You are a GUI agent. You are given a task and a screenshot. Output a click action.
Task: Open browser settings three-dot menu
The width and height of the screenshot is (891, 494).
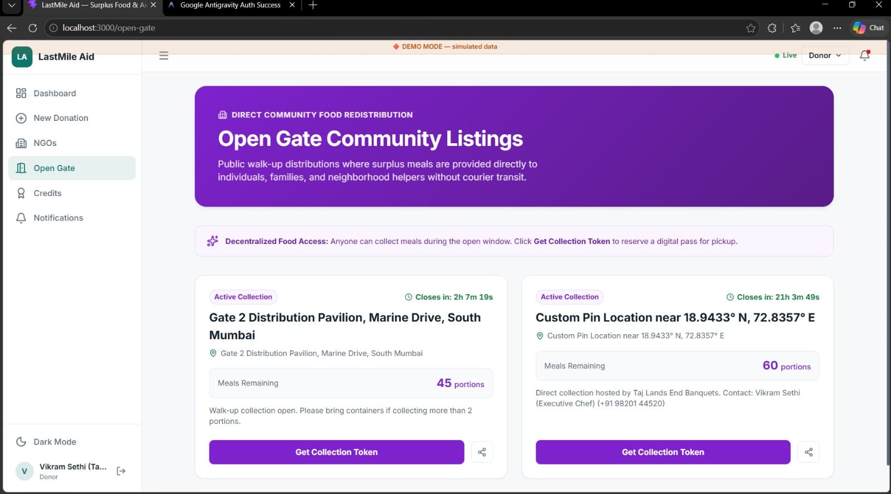coord(837,28)
